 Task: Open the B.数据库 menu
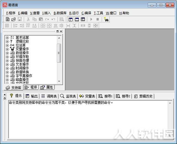[60, 13]
